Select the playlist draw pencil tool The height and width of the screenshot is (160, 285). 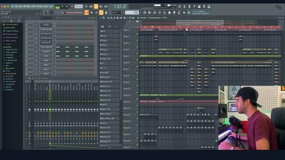click(108, 18)
